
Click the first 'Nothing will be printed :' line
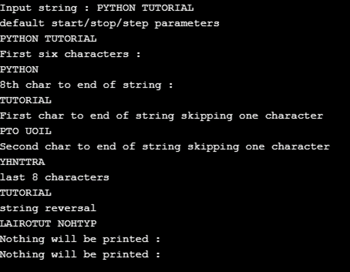(80, 239)
